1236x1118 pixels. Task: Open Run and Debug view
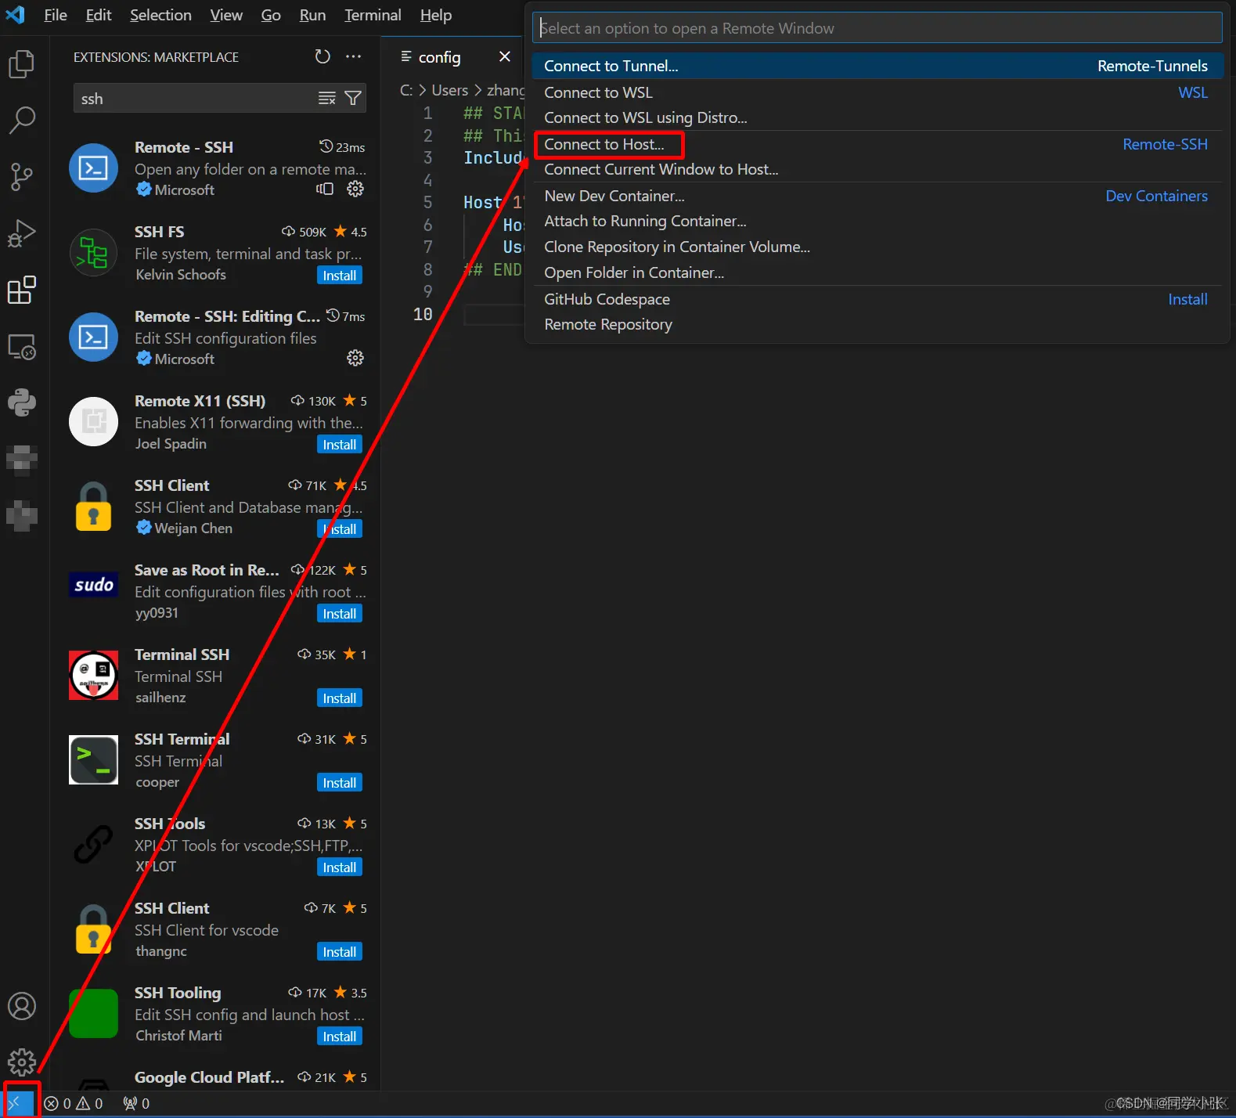[22, 233]
